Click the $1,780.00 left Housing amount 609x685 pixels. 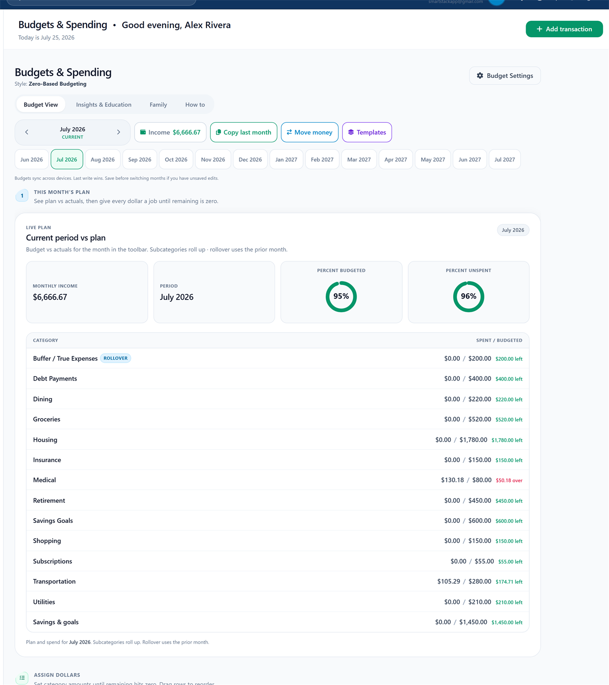(x=507, y=440)
